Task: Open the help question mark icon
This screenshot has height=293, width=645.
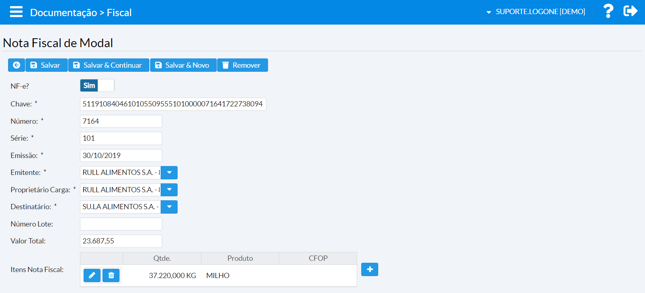Action: pyautogui.click(x=608, y=11)
